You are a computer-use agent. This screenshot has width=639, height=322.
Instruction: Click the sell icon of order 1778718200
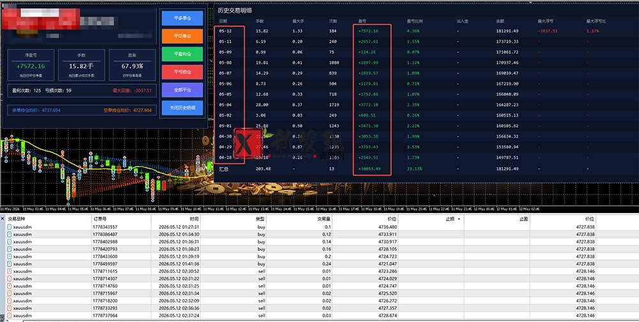tap(10, 301)
